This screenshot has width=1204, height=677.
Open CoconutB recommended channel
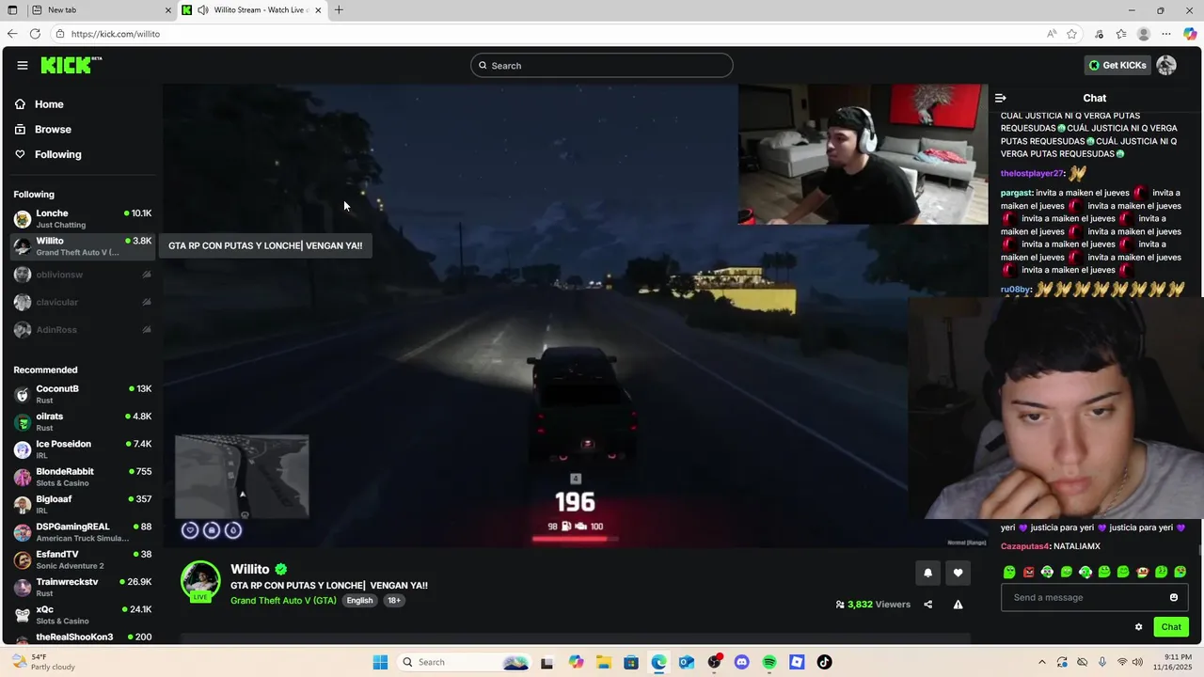pos(83,394)
